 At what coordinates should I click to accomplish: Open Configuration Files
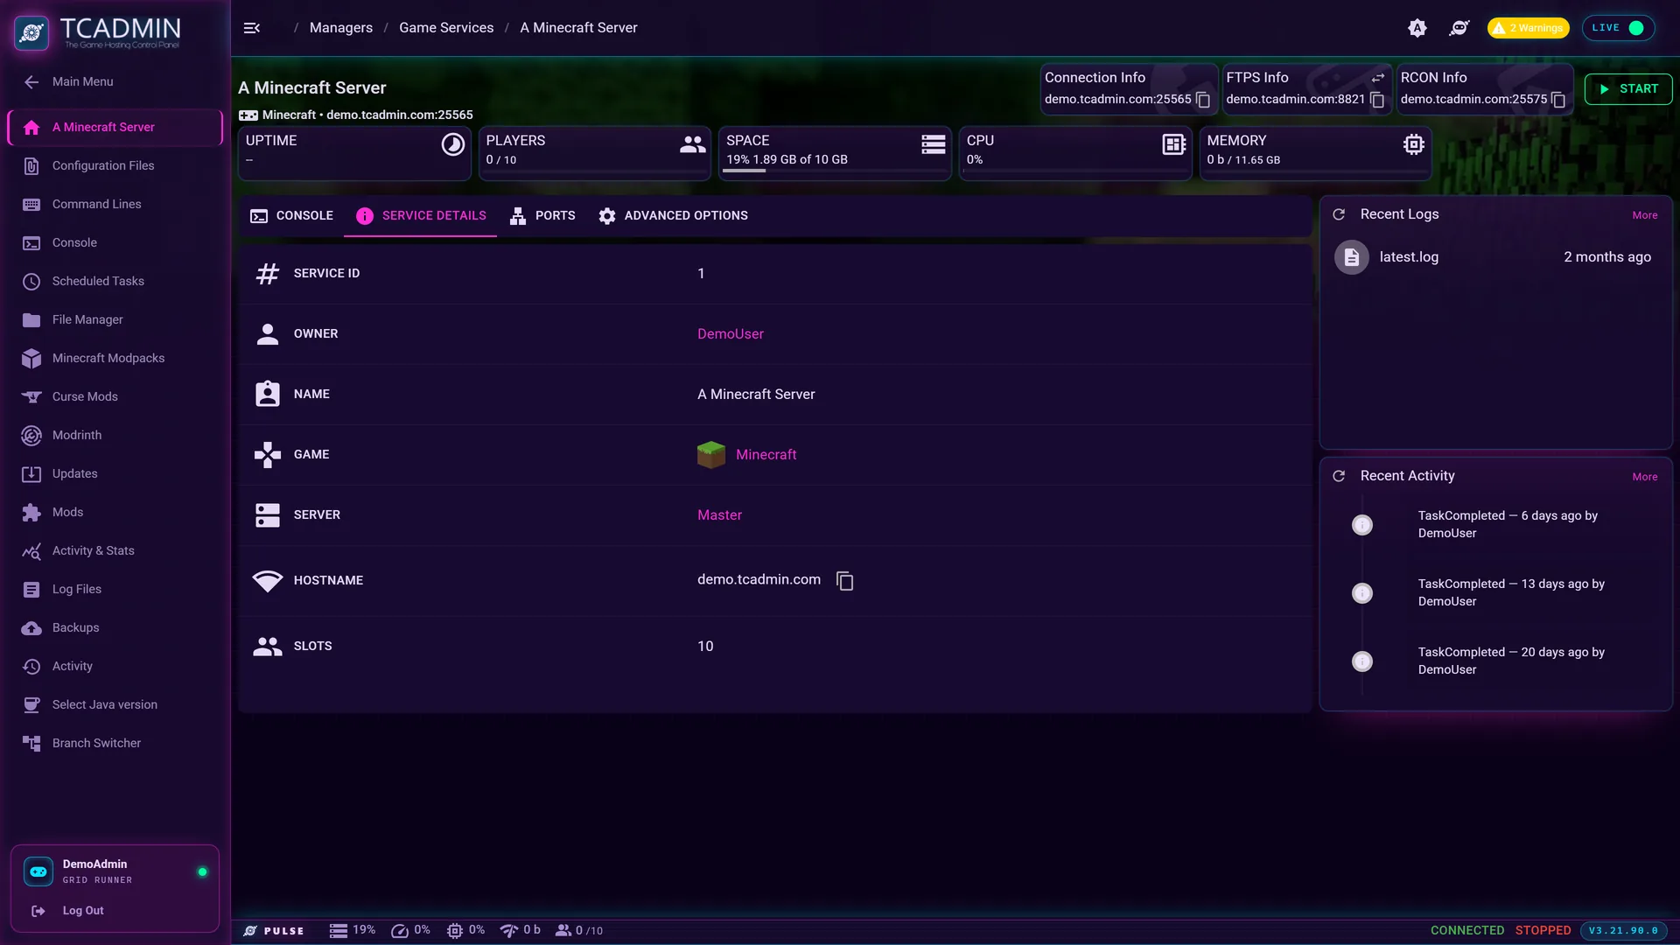(115, 165)
